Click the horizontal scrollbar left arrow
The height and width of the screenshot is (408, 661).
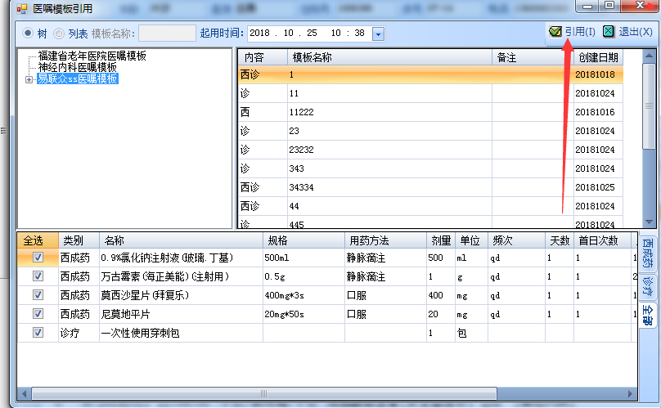click(x=24, y=393)
